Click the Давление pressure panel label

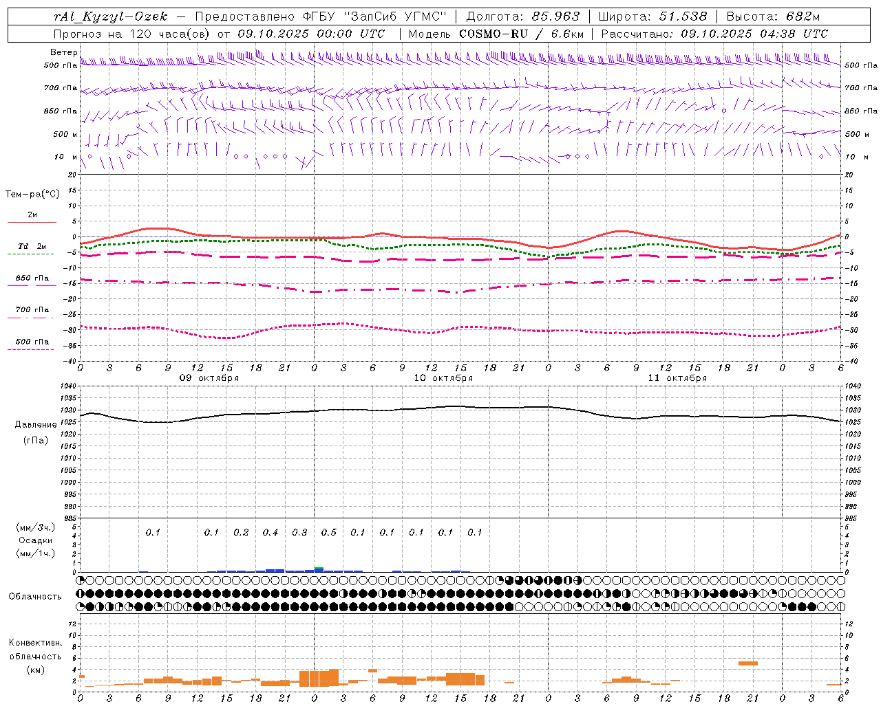click(x=36, y=425)
